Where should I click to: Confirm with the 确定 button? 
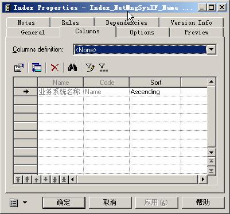(64, 203)
